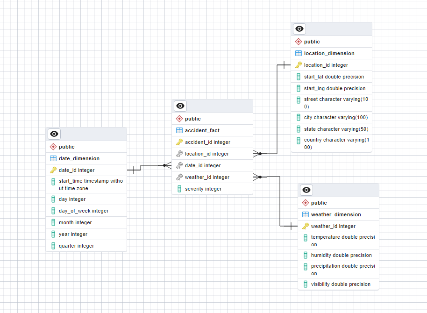Click the column icon beside start_lng

299,89
